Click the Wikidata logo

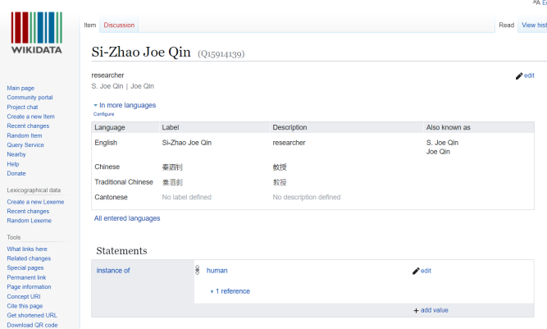pyautogui.click(x=36, y=33)
